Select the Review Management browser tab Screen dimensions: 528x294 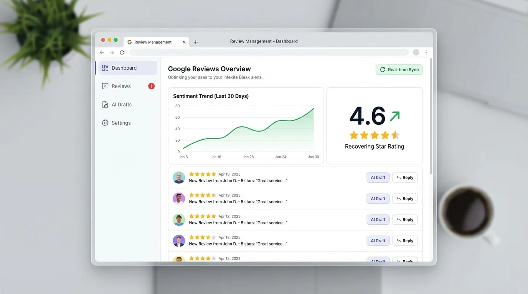pos(153,42)
